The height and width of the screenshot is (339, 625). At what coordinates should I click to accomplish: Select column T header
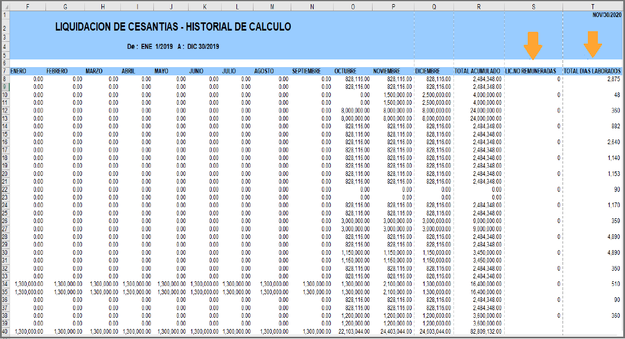pyautogui.click(x=593, y=6)
